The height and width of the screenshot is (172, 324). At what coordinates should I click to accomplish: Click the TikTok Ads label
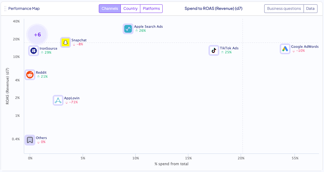point(229,48)
